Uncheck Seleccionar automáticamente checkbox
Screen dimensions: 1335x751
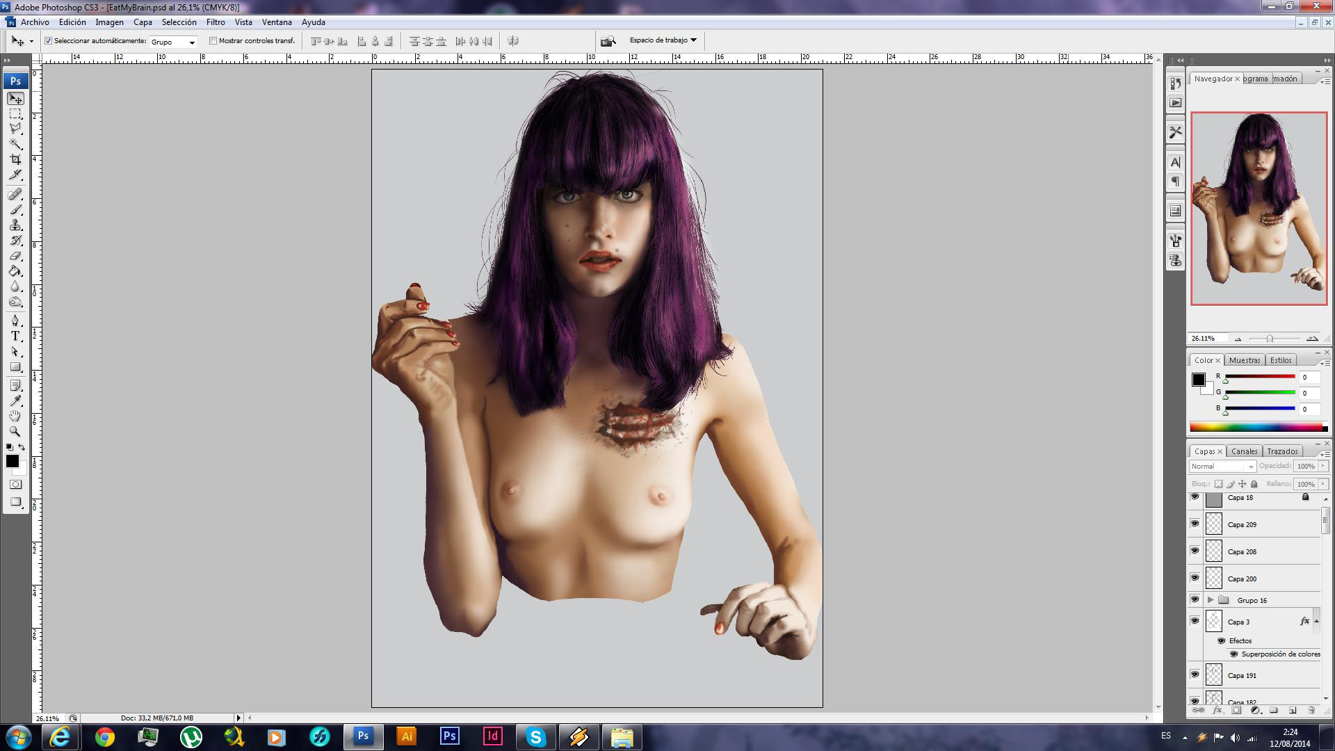click(x=49, y=41)
